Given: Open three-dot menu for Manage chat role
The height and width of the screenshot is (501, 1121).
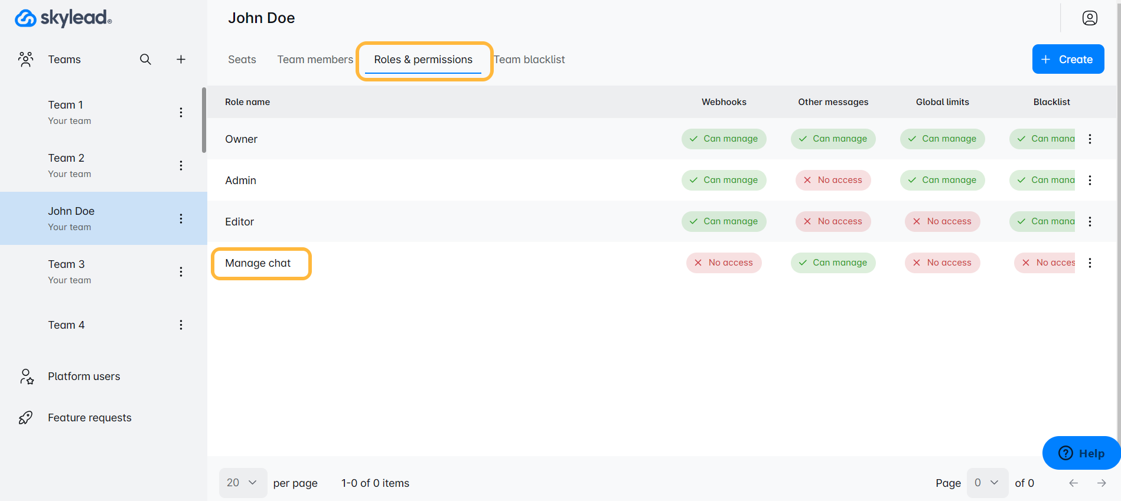Looking at the screenshot, I should point(1090,263).
